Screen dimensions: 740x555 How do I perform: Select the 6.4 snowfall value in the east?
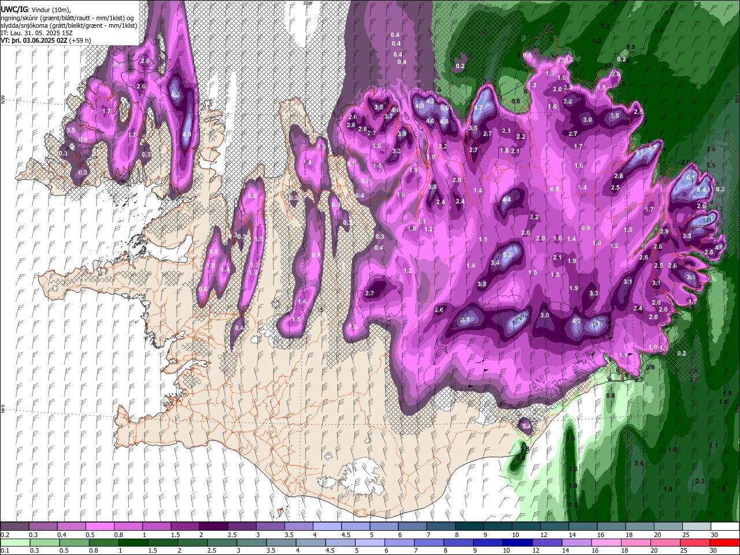(x=702, y=190)
